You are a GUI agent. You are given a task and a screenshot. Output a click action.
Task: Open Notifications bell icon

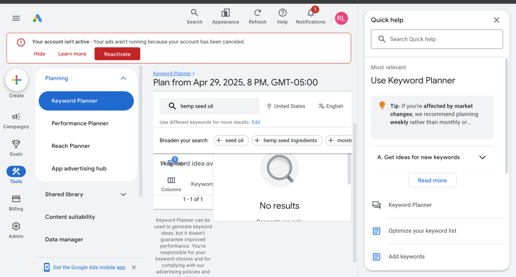(311, 13)
